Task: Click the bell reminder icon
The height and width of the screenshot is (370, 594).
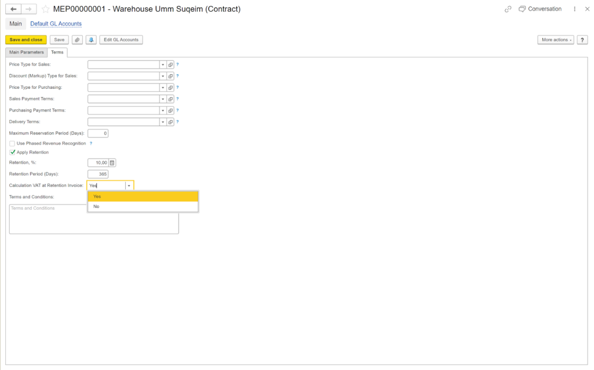Action: point(91,39)
